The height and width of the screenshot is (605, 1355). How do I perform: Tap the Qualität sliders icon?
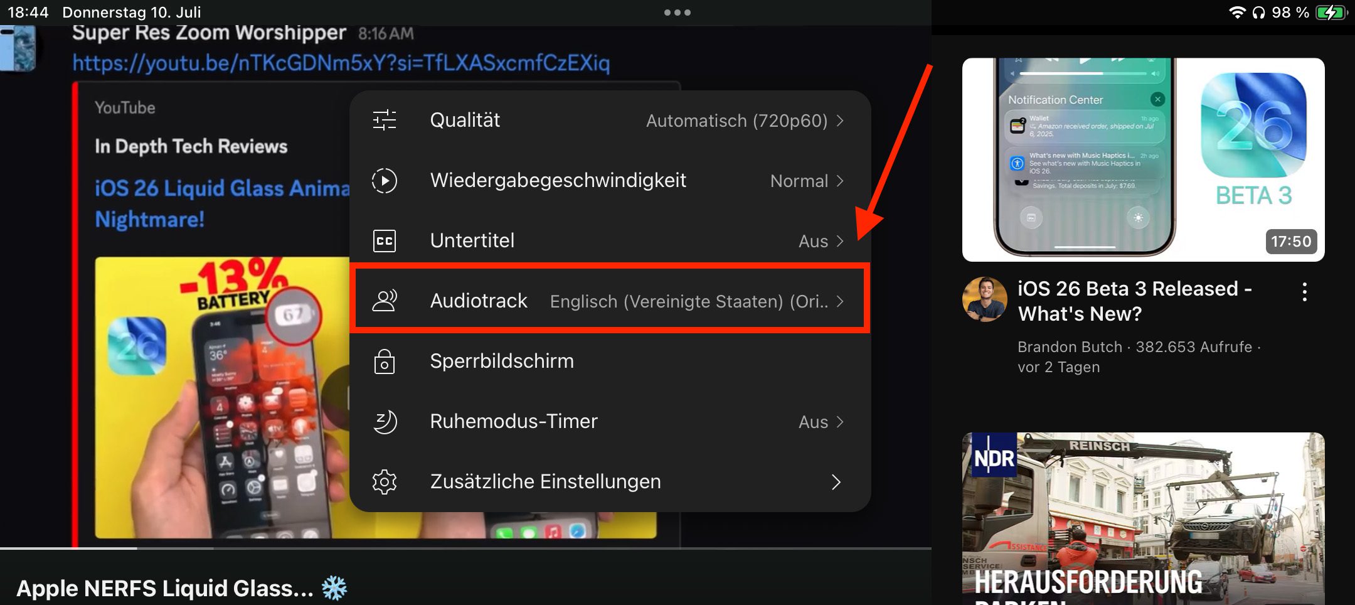pyautogui.click(x=385, y=120)
